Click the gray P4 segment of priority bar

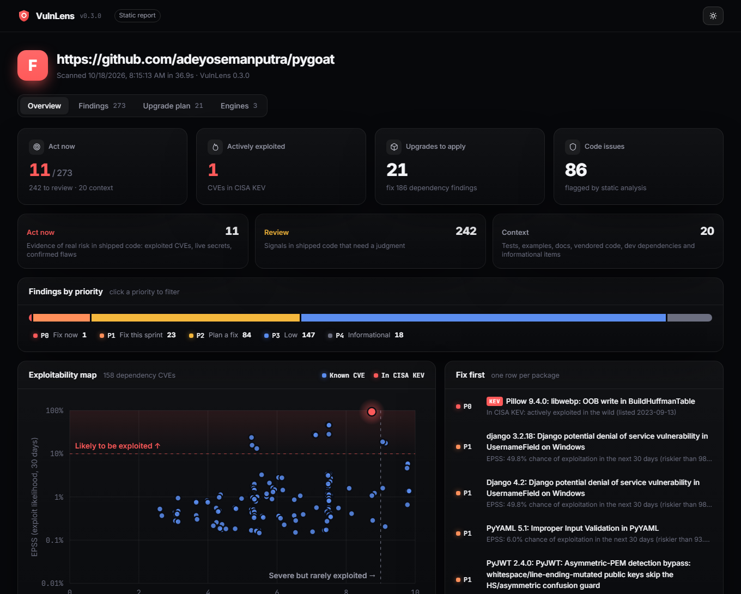click(690, 318)
